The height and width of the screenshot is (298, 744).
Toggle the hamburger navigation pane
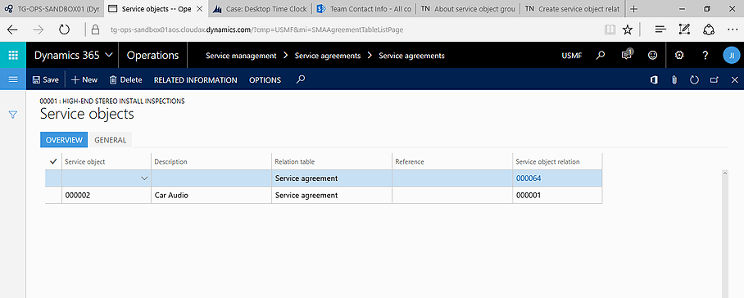tap(13, 79)
